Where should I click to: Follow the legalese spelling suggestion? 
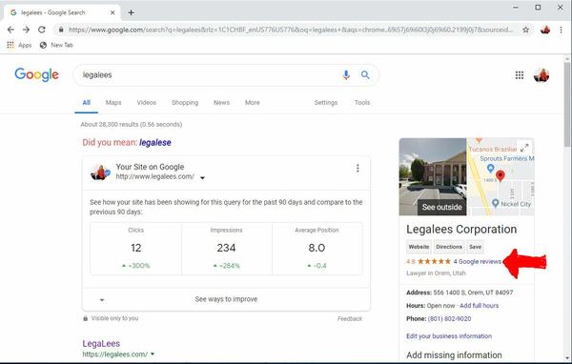coord(155,142)
